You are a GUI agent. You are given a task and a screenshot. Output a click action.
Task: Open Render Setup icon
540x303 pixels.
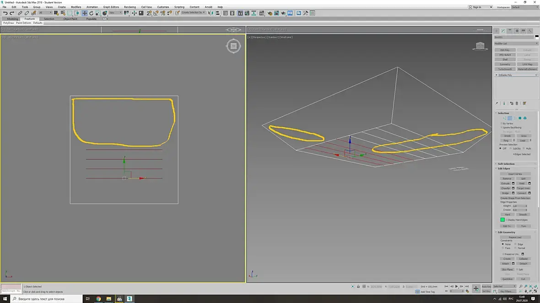click(x=270, y=13)
